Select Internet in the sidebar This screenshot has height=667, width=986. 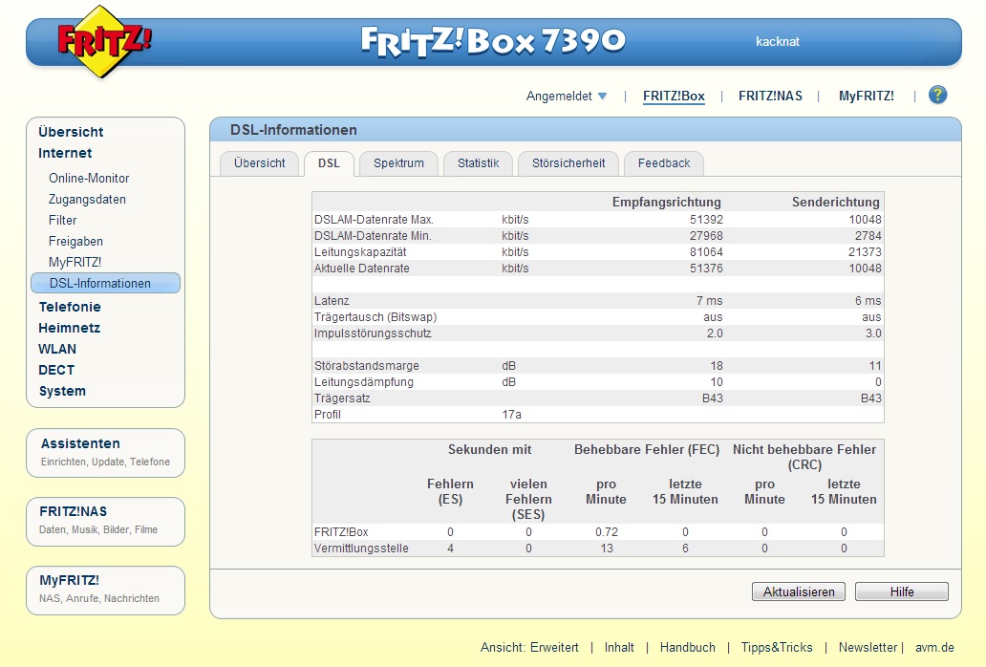coord(65,153)
